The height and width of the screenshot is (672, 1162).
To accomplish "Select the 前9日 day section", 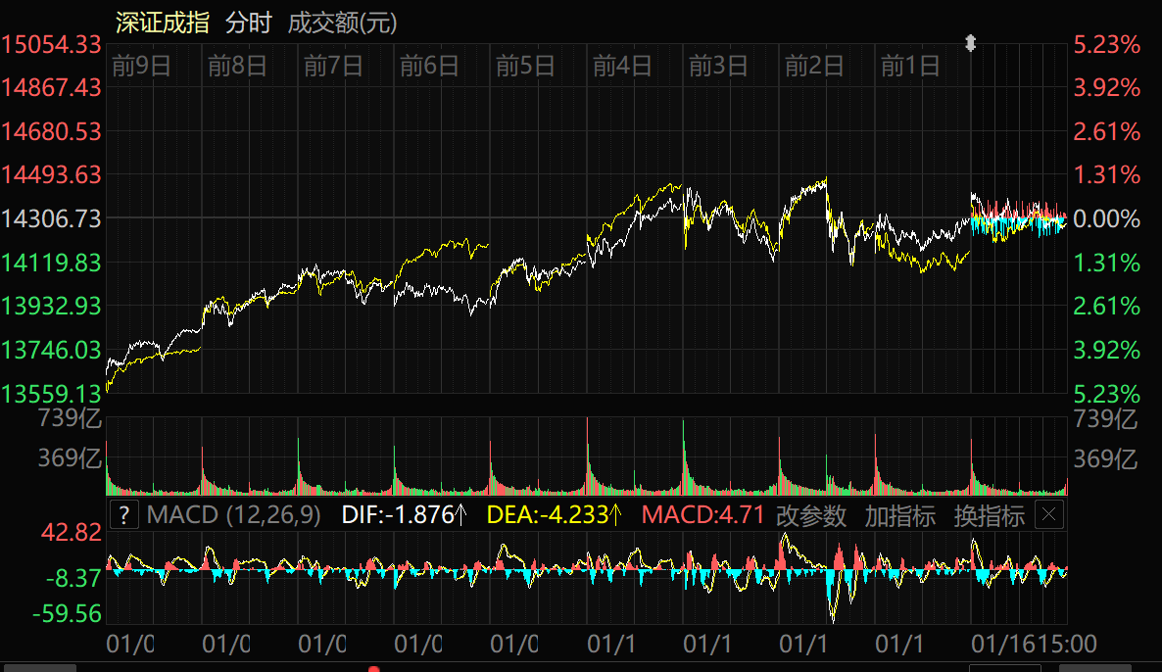I will point(141,66).
